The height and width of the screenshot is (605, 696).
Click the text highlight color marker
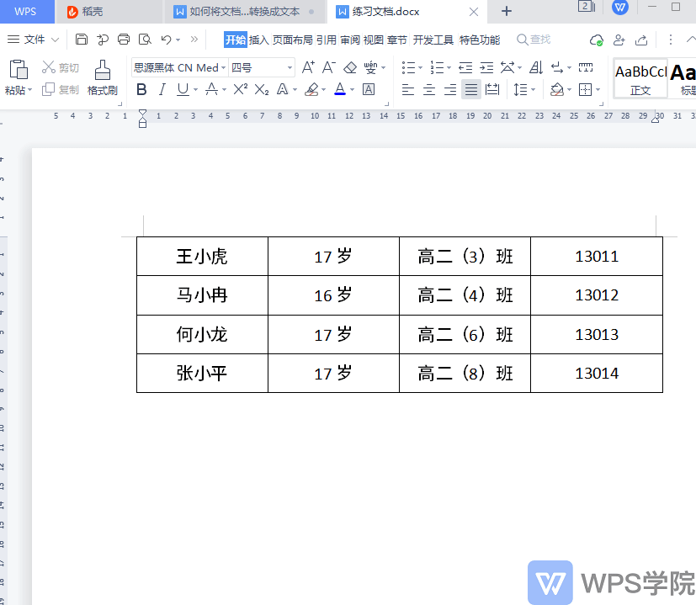(311, 90)
